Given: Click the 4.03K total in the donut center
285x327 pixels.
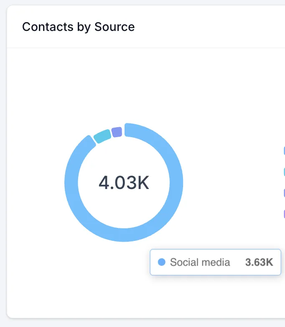Looking at the screenshot, I should [x=124, y=183].
